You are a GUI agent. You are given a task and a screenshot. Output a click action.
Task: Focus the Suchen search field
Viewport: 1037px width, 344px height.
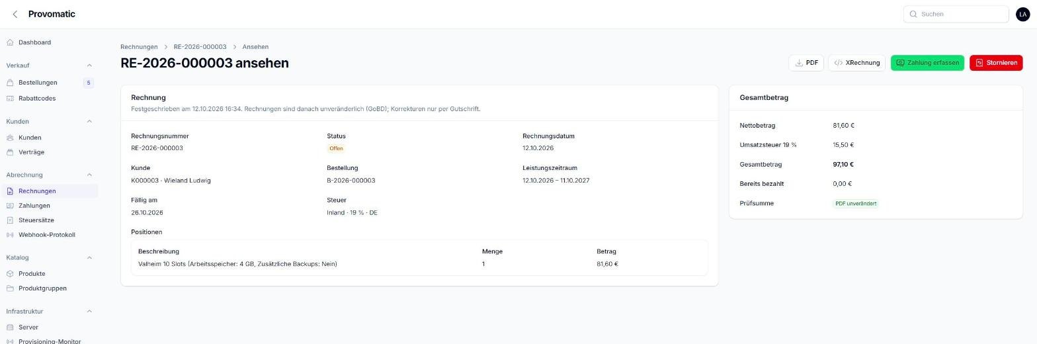956,14
